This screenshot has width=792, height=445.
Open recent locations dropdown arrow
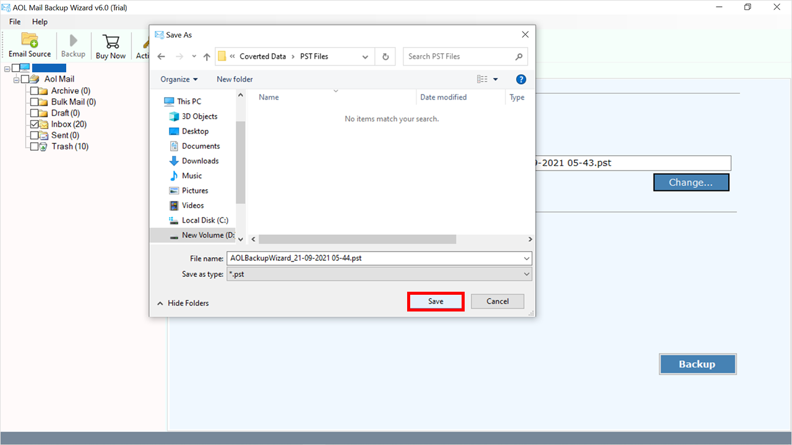(x=194, y=56)
